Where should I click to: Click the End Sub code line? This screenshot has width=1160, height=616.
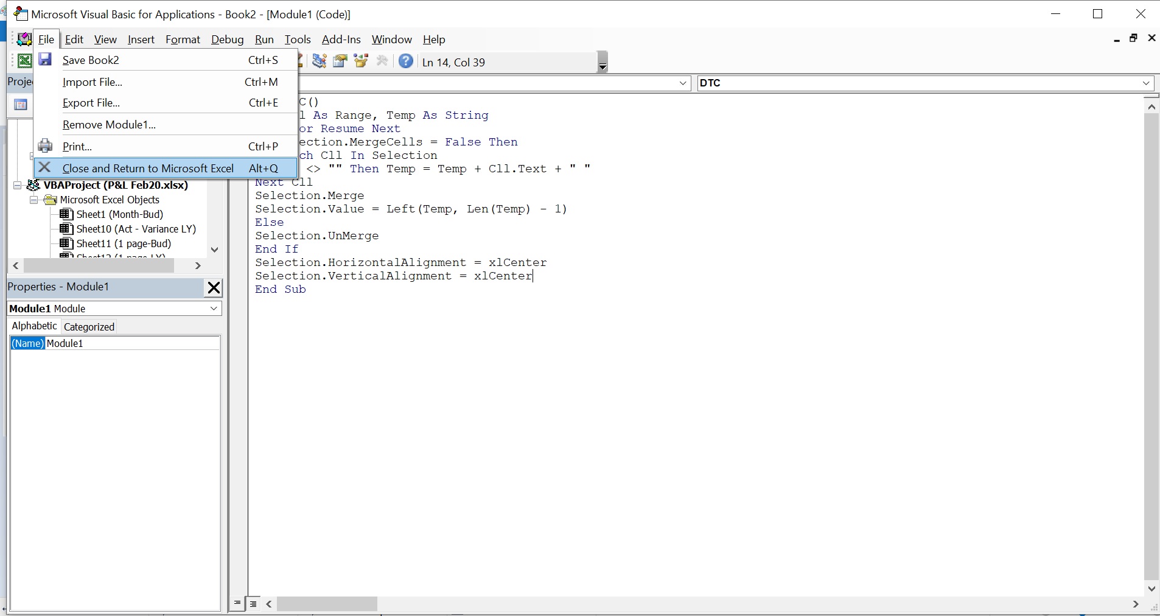[281, 289]
